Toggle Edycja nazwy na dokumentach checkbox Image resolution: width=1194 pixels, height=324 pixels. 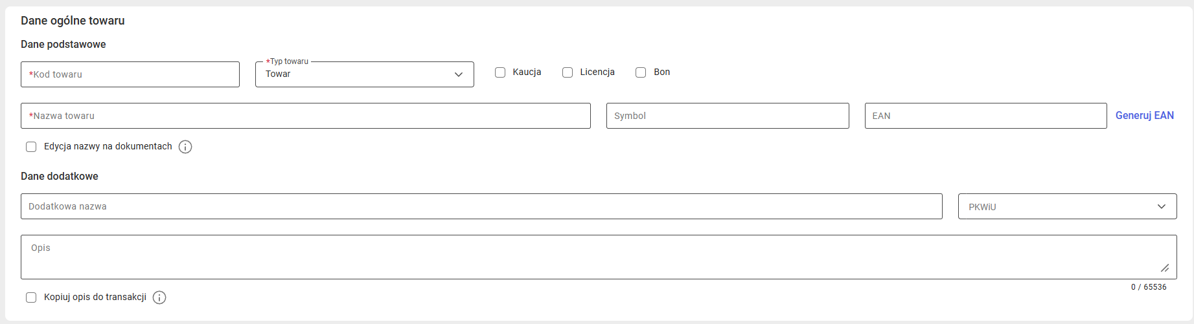[31, 147]
